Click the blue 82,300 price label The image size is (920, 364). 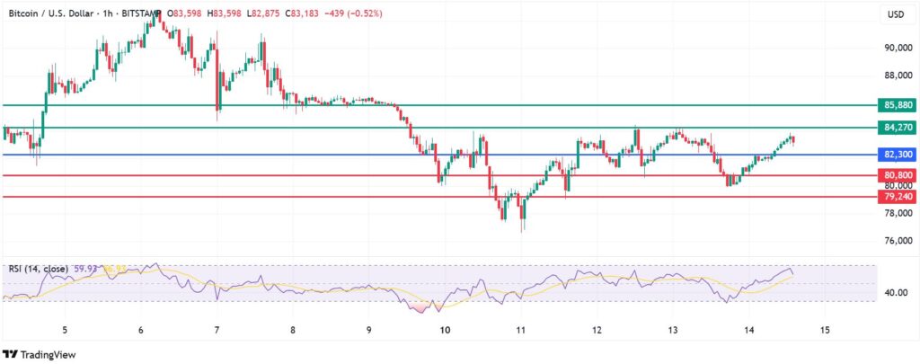[898, 155]
